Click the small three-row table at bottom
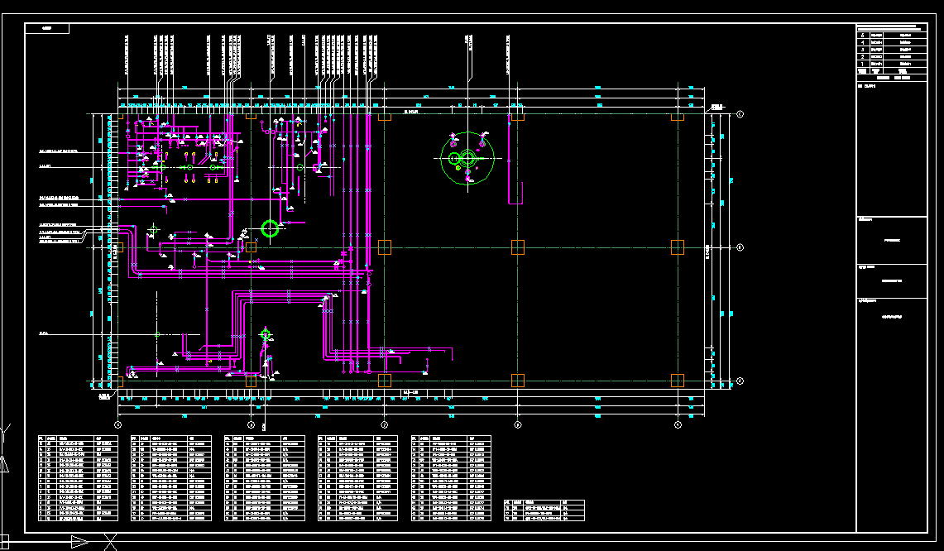Viewport: 944px width, 551px height. (x=544, y=510)
